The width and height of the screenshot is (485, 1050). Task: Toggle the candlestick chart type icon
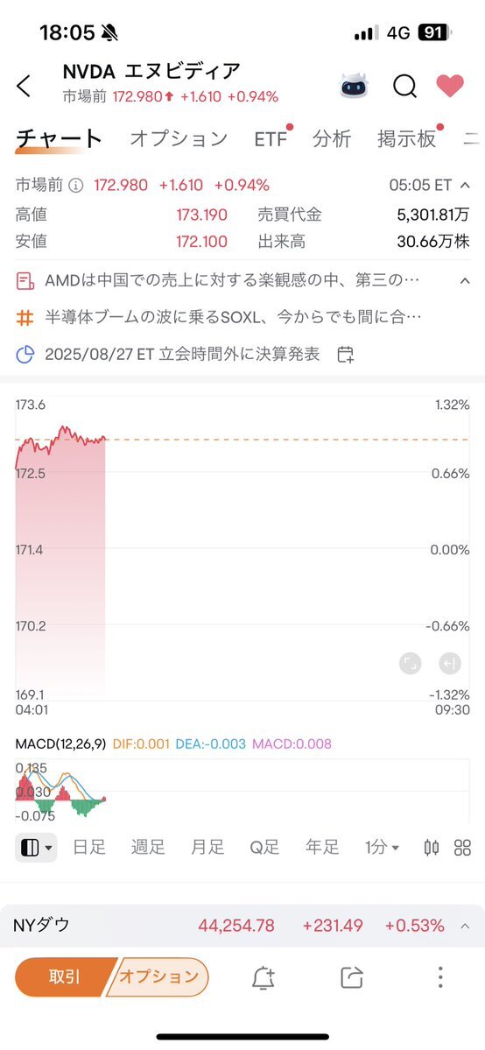pos(432,848)
